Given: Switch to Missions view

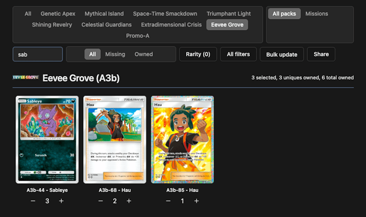Looking at the screenshot, I should pyautogui.click(x=317, y=14).
